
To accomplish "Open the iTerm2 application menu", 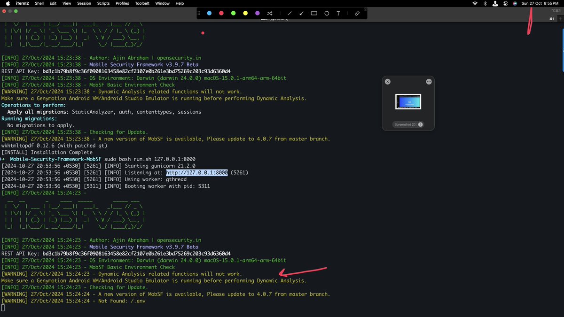I will pos(21,3).
